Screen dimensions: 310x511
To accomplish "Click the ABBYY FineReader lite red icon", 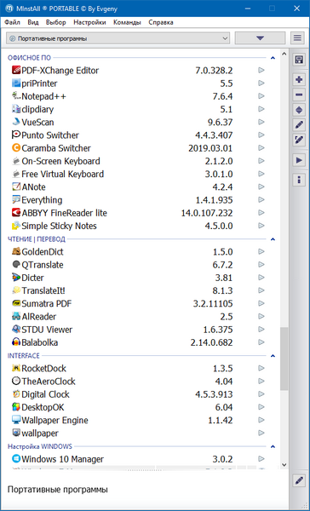I will (16, 213).
